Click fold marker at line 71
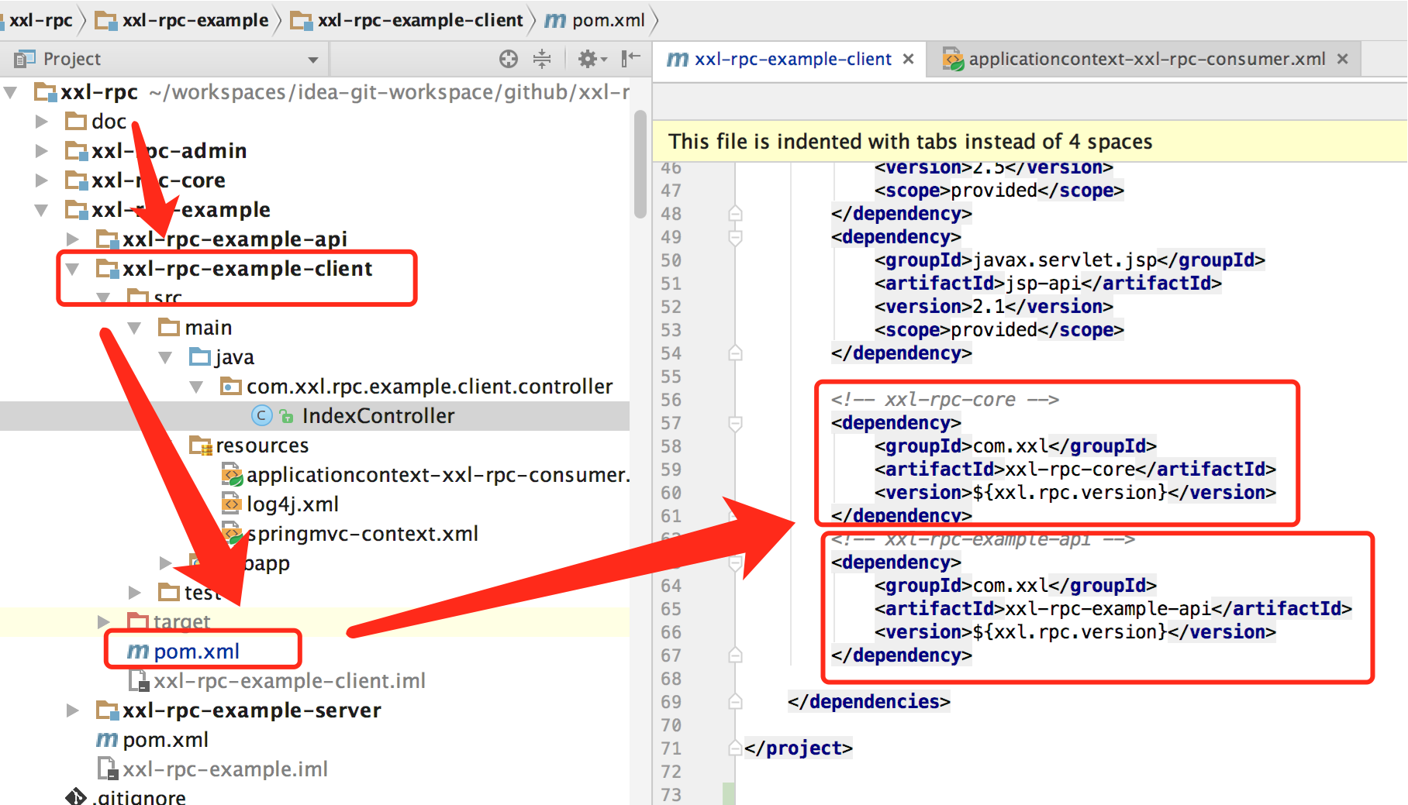Image resolution: width=1408 pixels, height=805 pixels. (736, 748)
